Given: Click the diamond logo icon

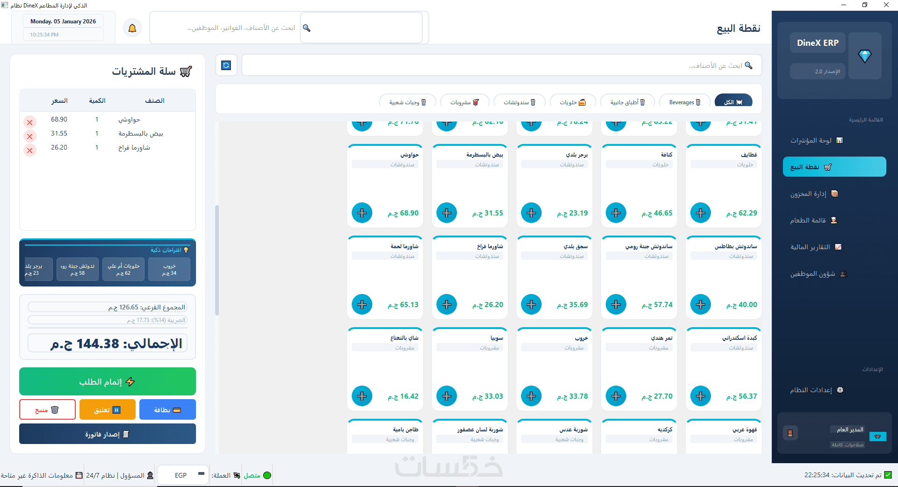Looking at the screenshot, I should [865, 56].
